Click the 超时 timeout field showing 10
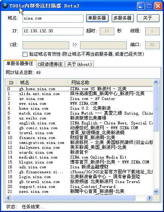164x212 pixels. 107,31
